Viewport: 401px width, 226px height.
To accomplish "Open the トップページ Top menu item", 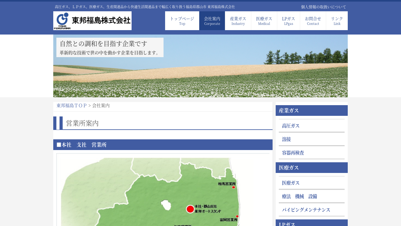I will pyautogui.click(x=182, y=21).
